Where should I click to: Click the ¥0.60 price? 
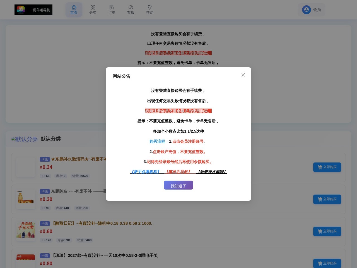point(46,231)
